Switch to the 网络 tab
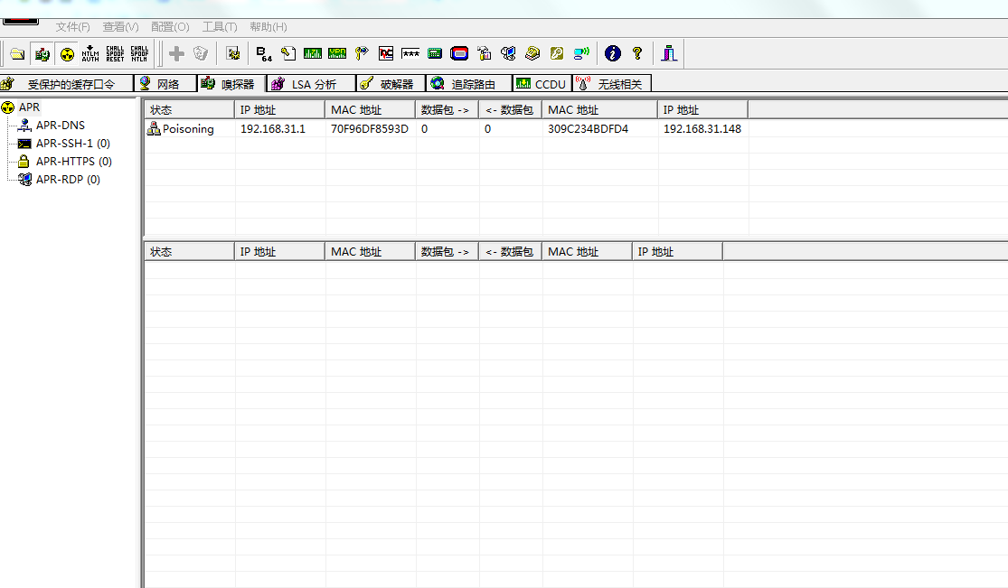 165,84
